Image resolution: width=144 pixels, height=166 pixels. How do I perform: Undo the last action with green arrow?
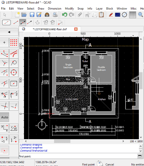tap(65, 15)
